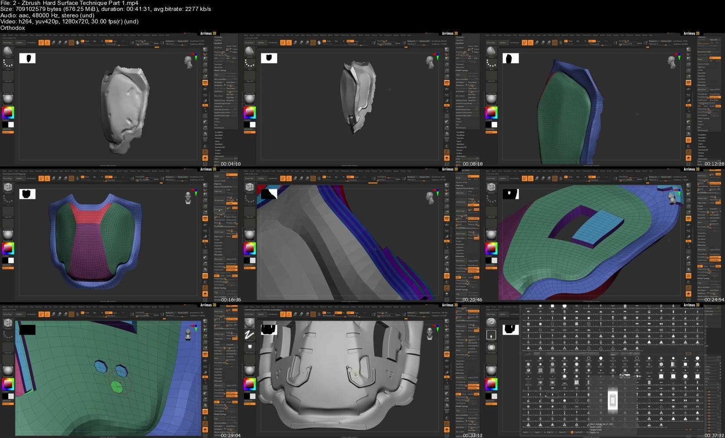Select the Rotate tool icon in the 00:08:18 frame

pos(307,43)
